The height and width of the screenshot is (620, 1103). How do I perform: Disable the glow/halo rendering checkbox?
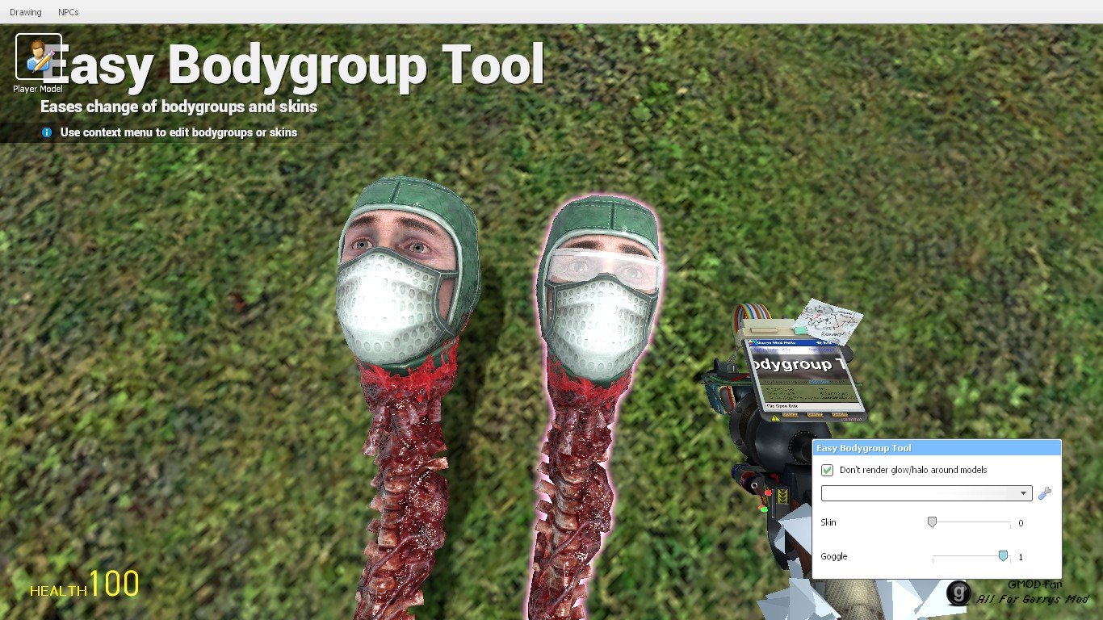pyautogui.click(x=827, y=470)
